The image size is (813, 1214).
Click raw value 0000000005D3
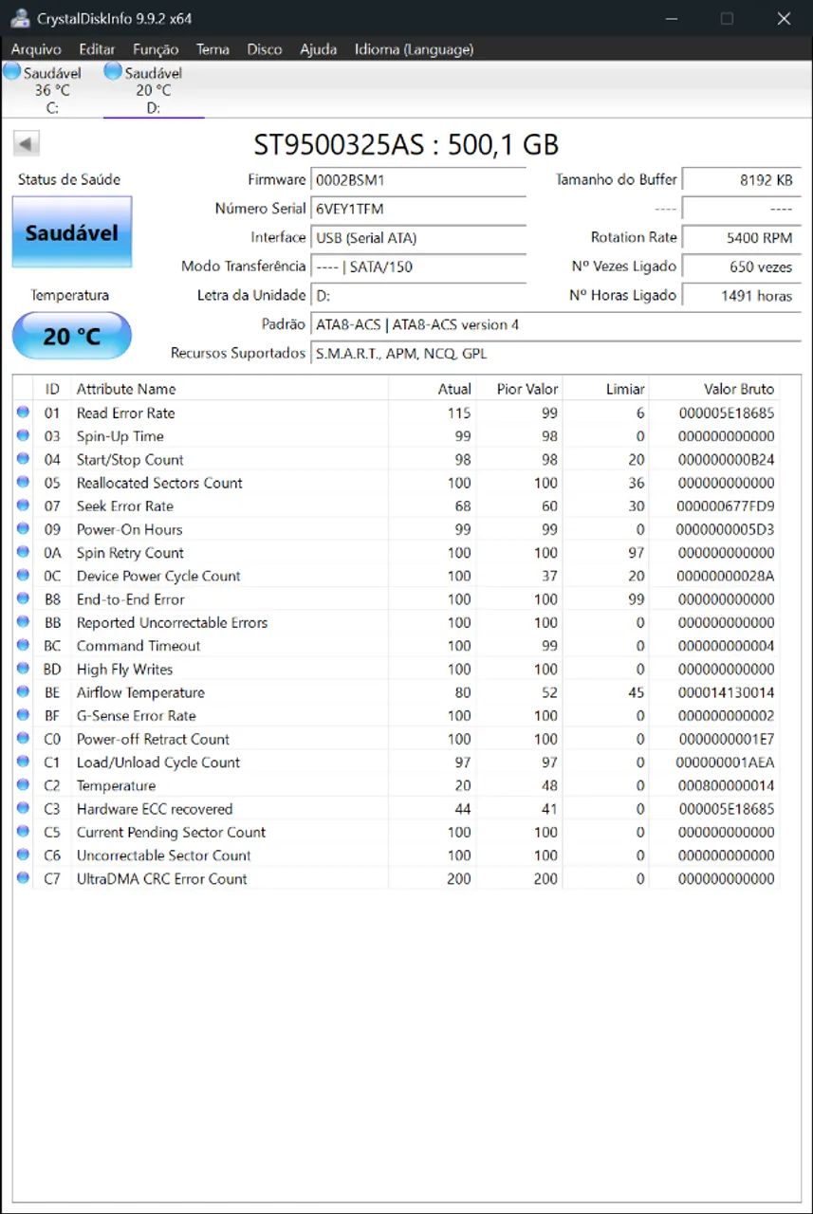727,529
